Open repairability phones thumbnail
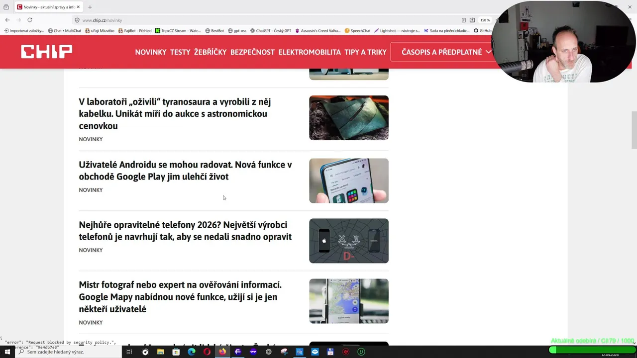The width and height of the screenshot is (637, 358). click(349, 241)
